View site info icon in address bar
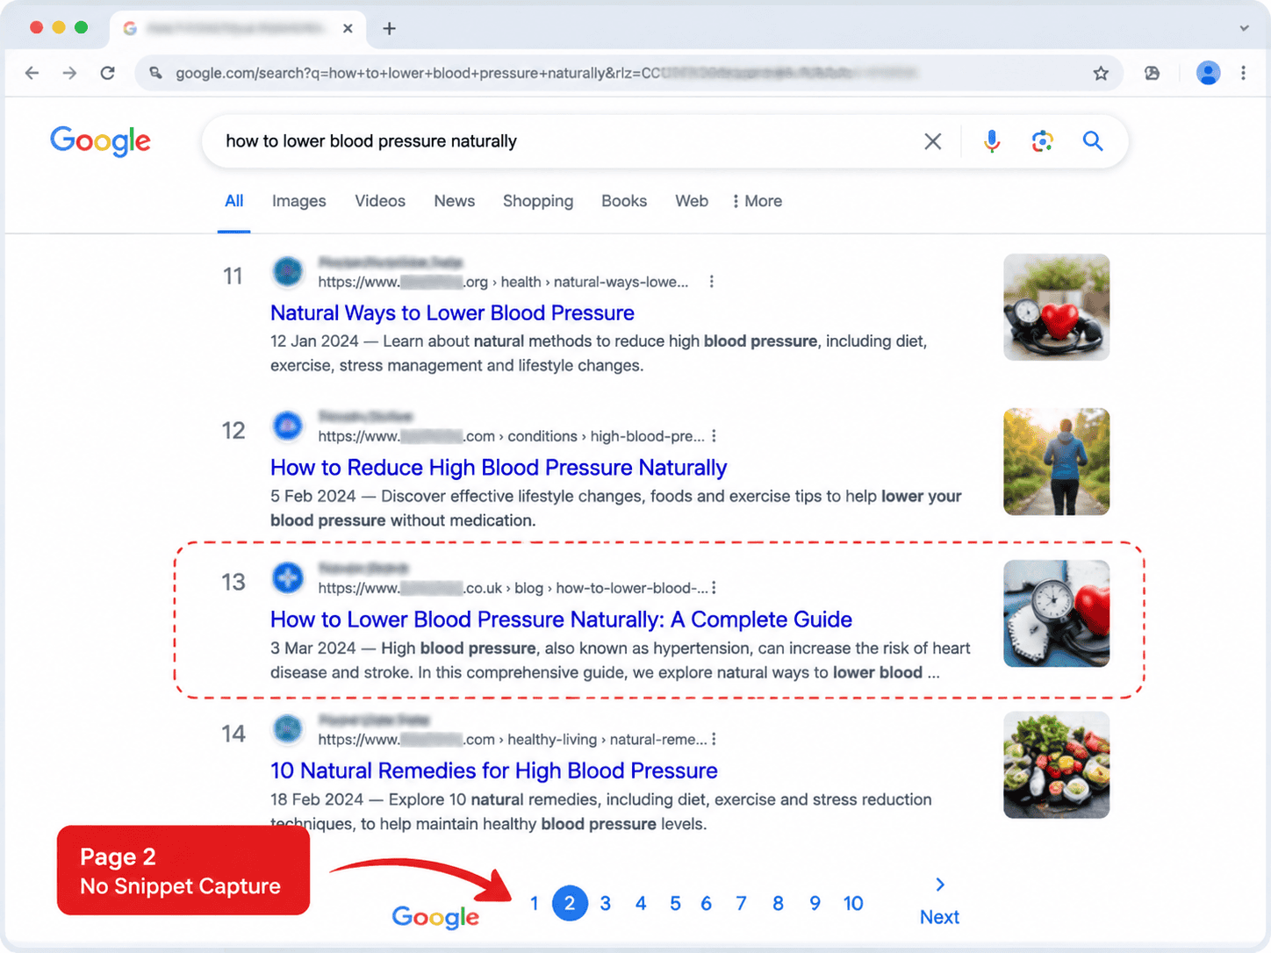The image size is (1271, 953). click(156, 73)
